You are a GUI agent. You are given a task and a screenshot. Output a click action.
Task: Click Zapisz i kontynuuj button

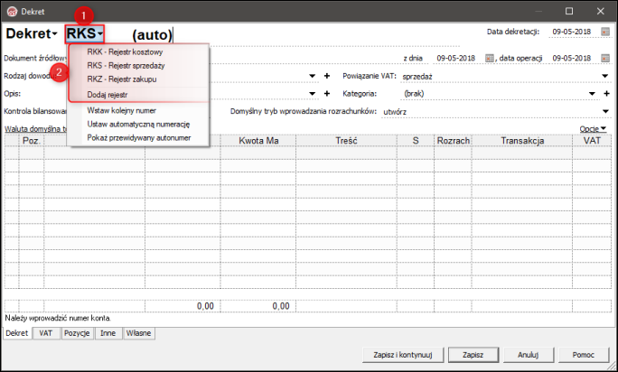(x=403, y=355)
